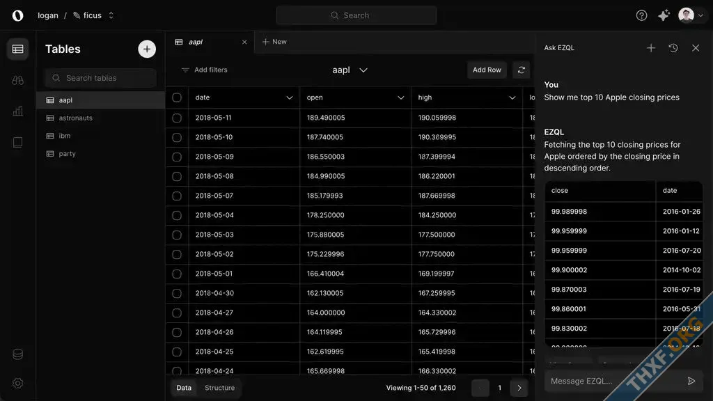Open a New tab
This screenshot has width=713, height=401.
tap(274, 42)
